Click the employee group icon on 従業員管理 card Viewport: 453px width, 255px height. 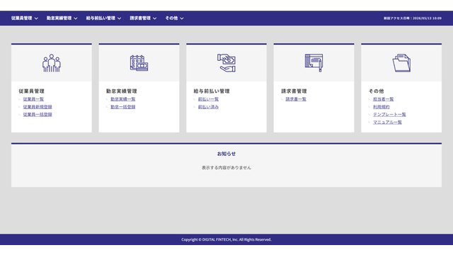coord(52,63)
